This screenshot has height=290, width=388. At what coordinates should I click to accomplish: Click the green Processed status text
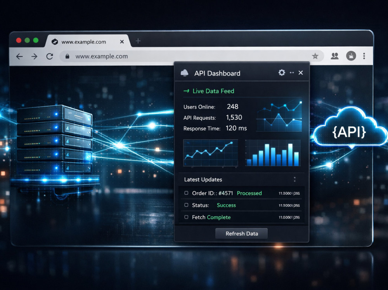tap(249, 193)
